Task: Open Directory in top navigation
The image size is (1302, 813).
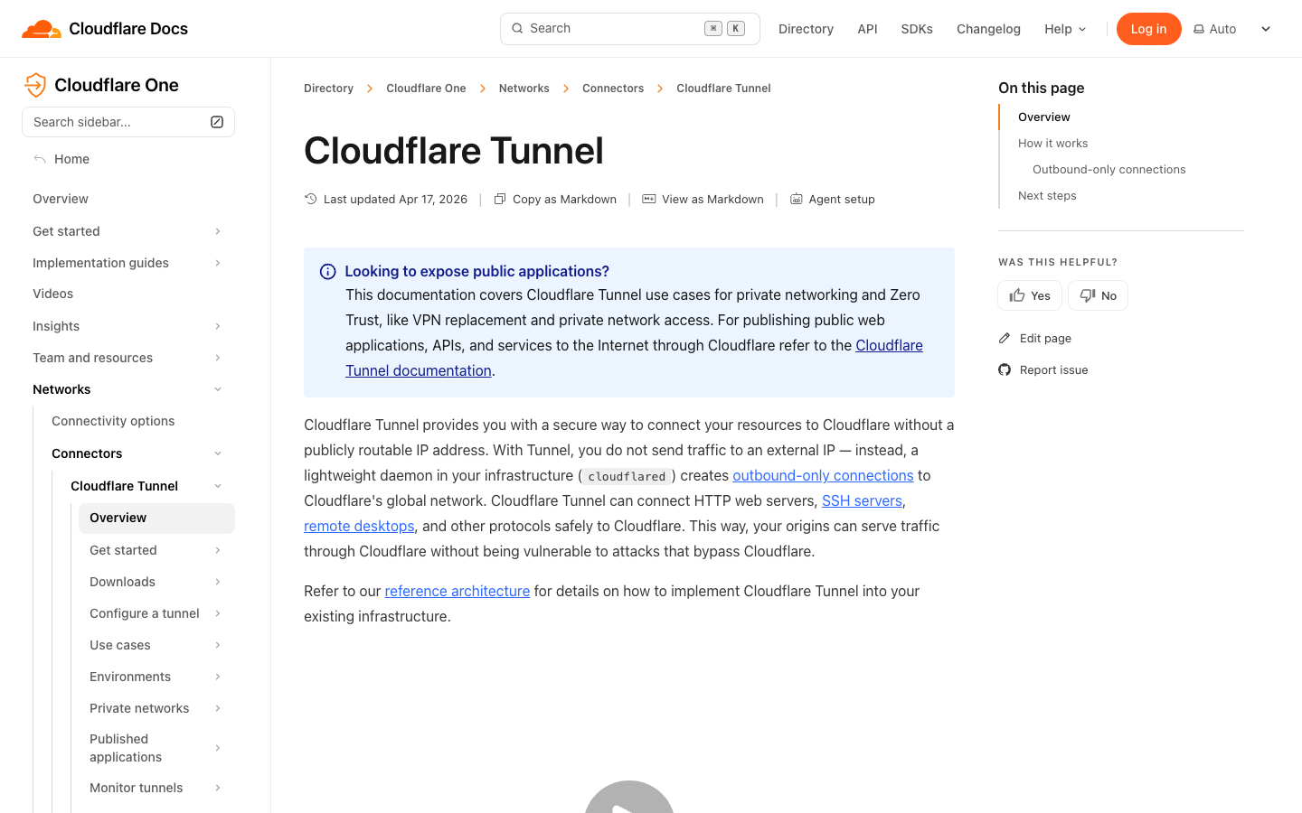Action: click(x=806, y=29)
